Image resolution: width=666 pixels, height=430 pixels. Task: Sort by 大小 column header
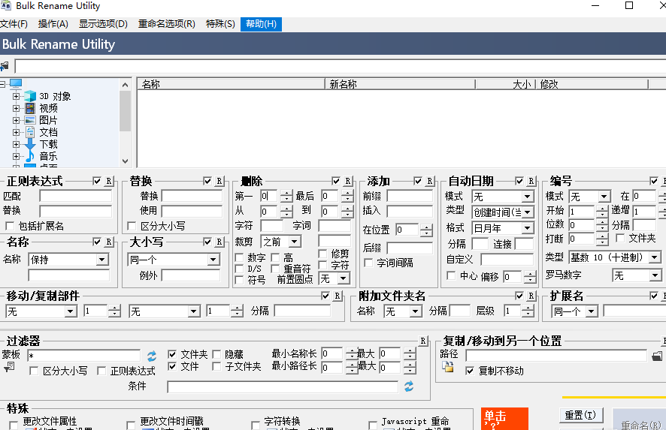click(x=505, y=84)
